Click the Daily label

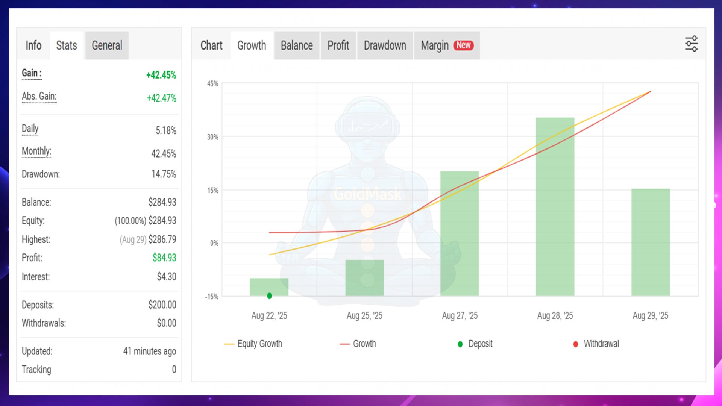30,129
